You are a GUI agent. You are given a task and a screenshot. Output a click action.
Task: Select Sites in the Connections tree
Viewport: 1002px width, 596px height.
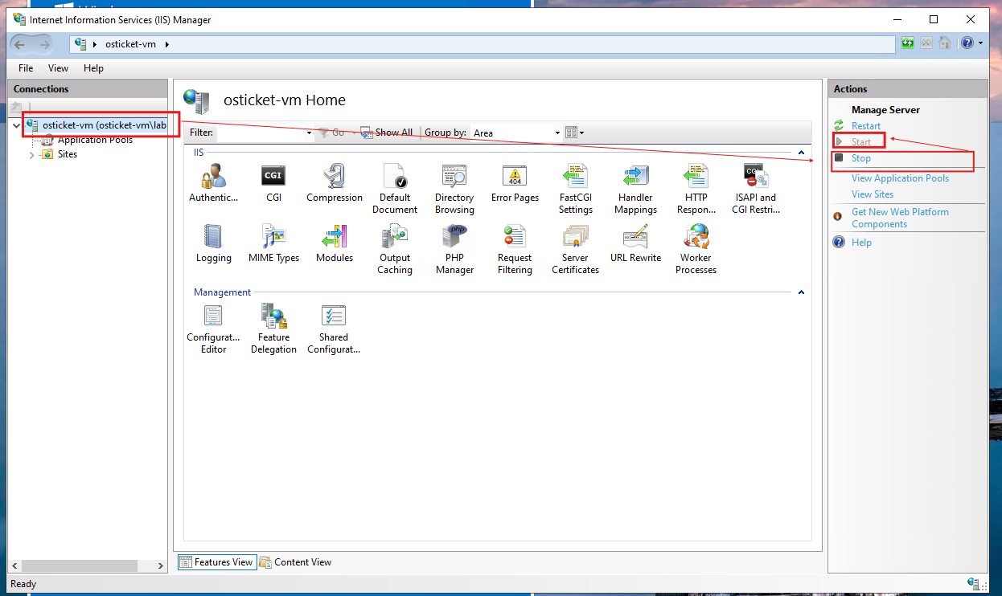pyautogui.click(x=68, y=154)
